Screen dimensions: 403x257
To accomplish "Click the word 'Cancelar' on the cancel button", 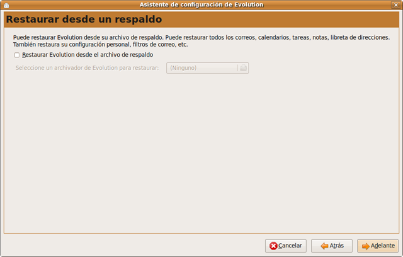I will (290, 246).
